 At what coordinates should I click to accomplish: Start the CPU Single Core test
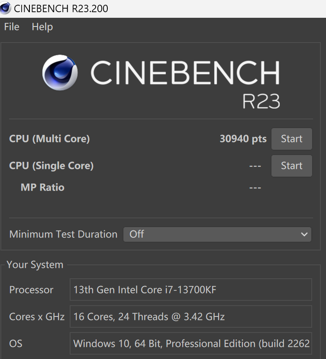tap(292, 166)
